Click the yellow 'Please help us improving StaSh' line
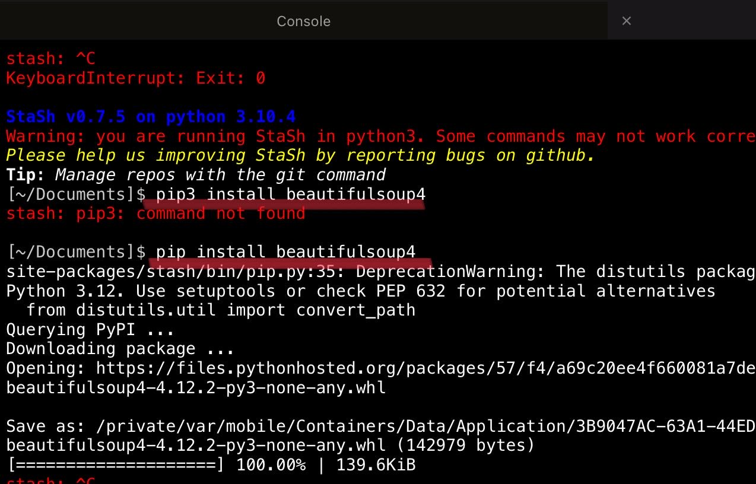Viewport: 756px width, 484px height. click(300, 155)
